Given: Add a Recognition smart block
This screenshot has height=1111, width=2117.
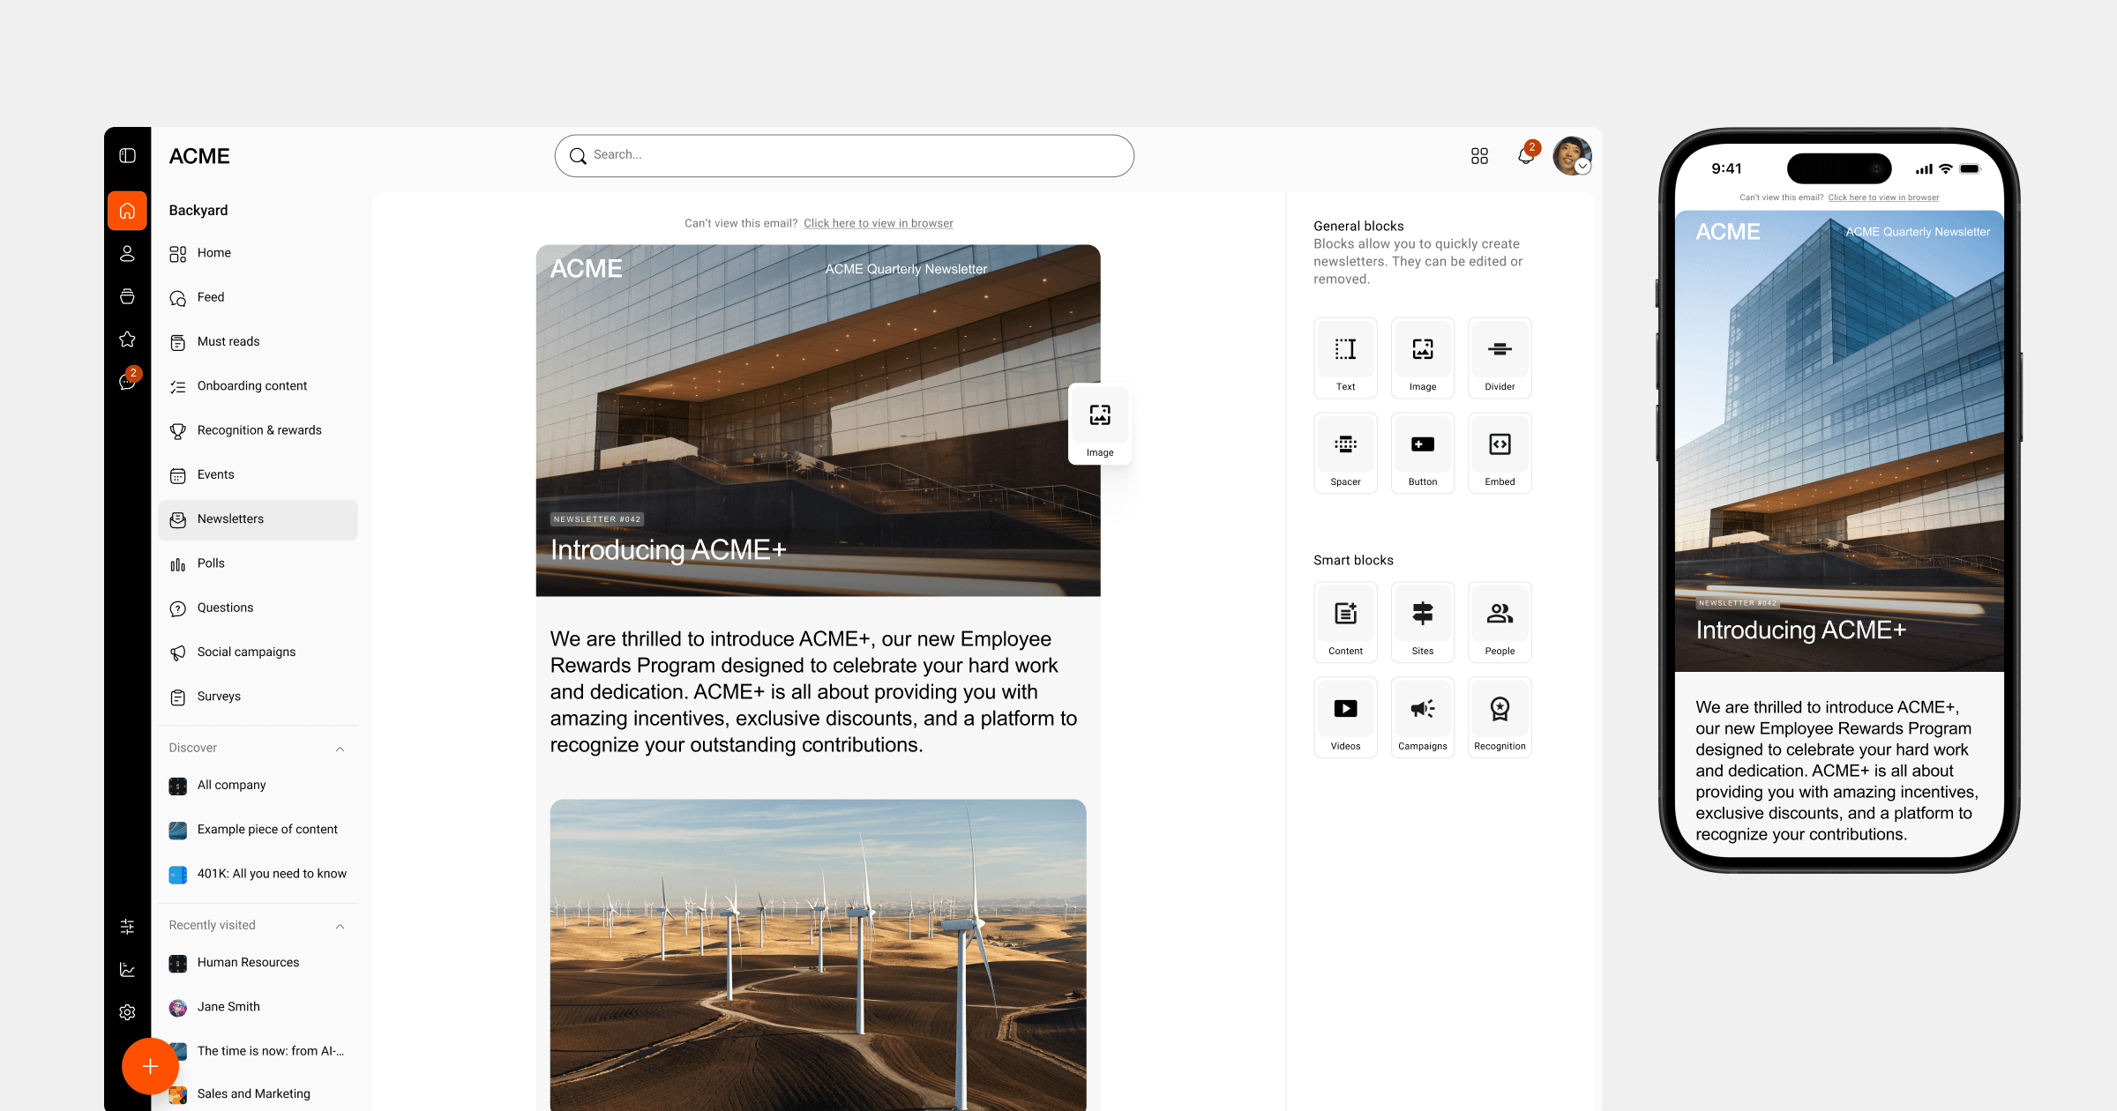Looking at the screenshot, I should point(1500,718).
